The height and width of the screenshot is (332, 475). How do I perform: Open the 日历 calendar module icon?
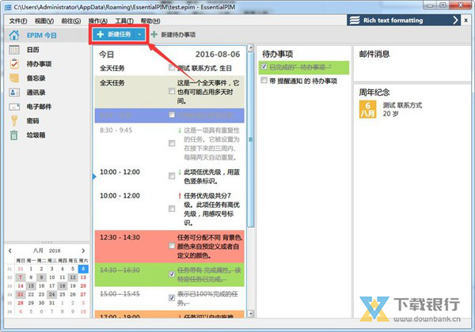pyautogui.click(x=14, y=50)
